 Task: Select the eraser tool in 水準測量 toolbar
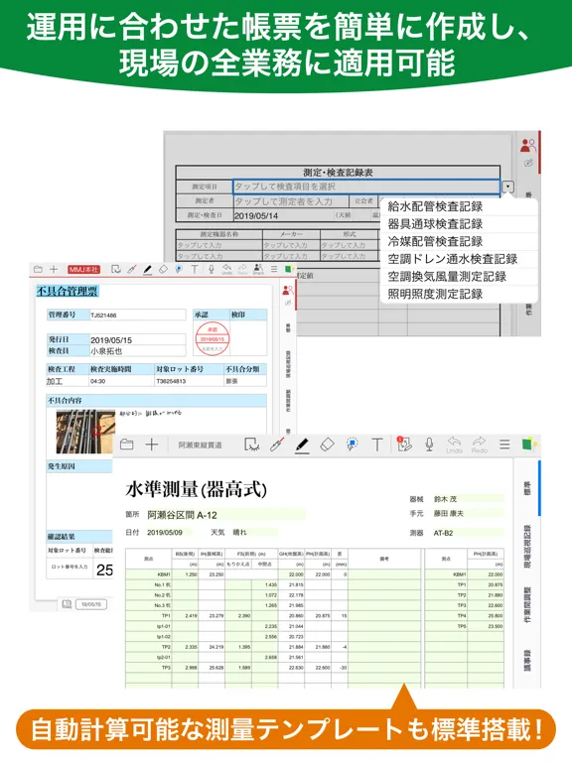328,444
